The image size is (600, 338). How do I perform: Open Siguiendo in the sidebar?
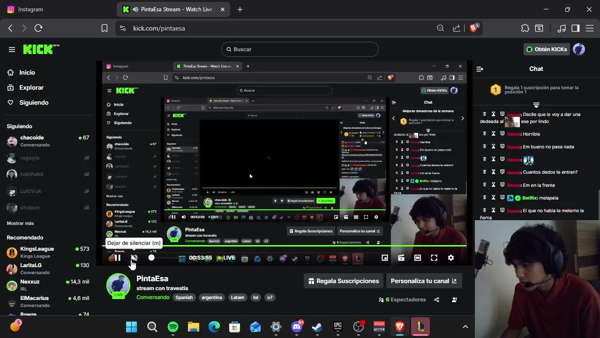pyautogui.click(x=34, y=103)
